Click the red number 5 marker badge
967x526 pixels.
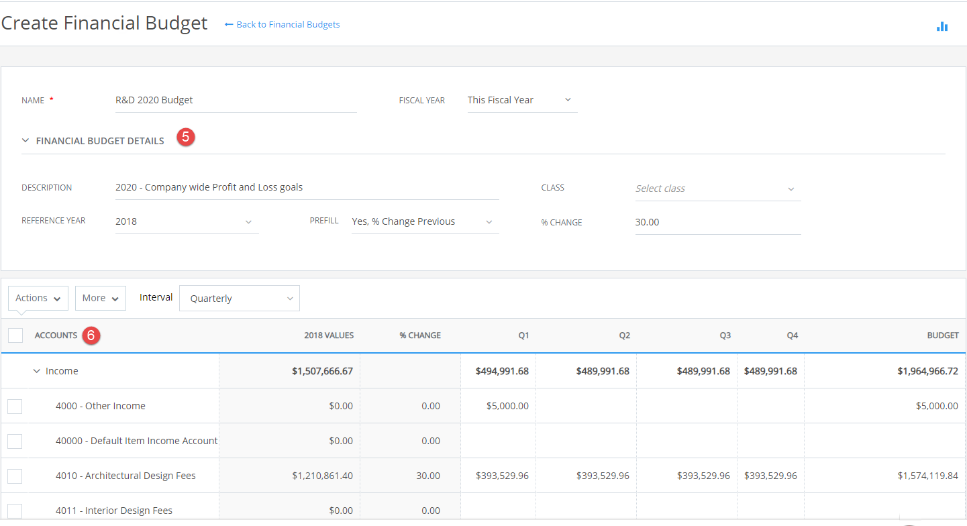coord(186,137)
